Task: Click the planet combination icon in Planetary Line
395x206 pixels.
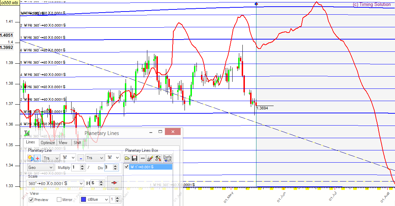Action: tap(30, 158)
